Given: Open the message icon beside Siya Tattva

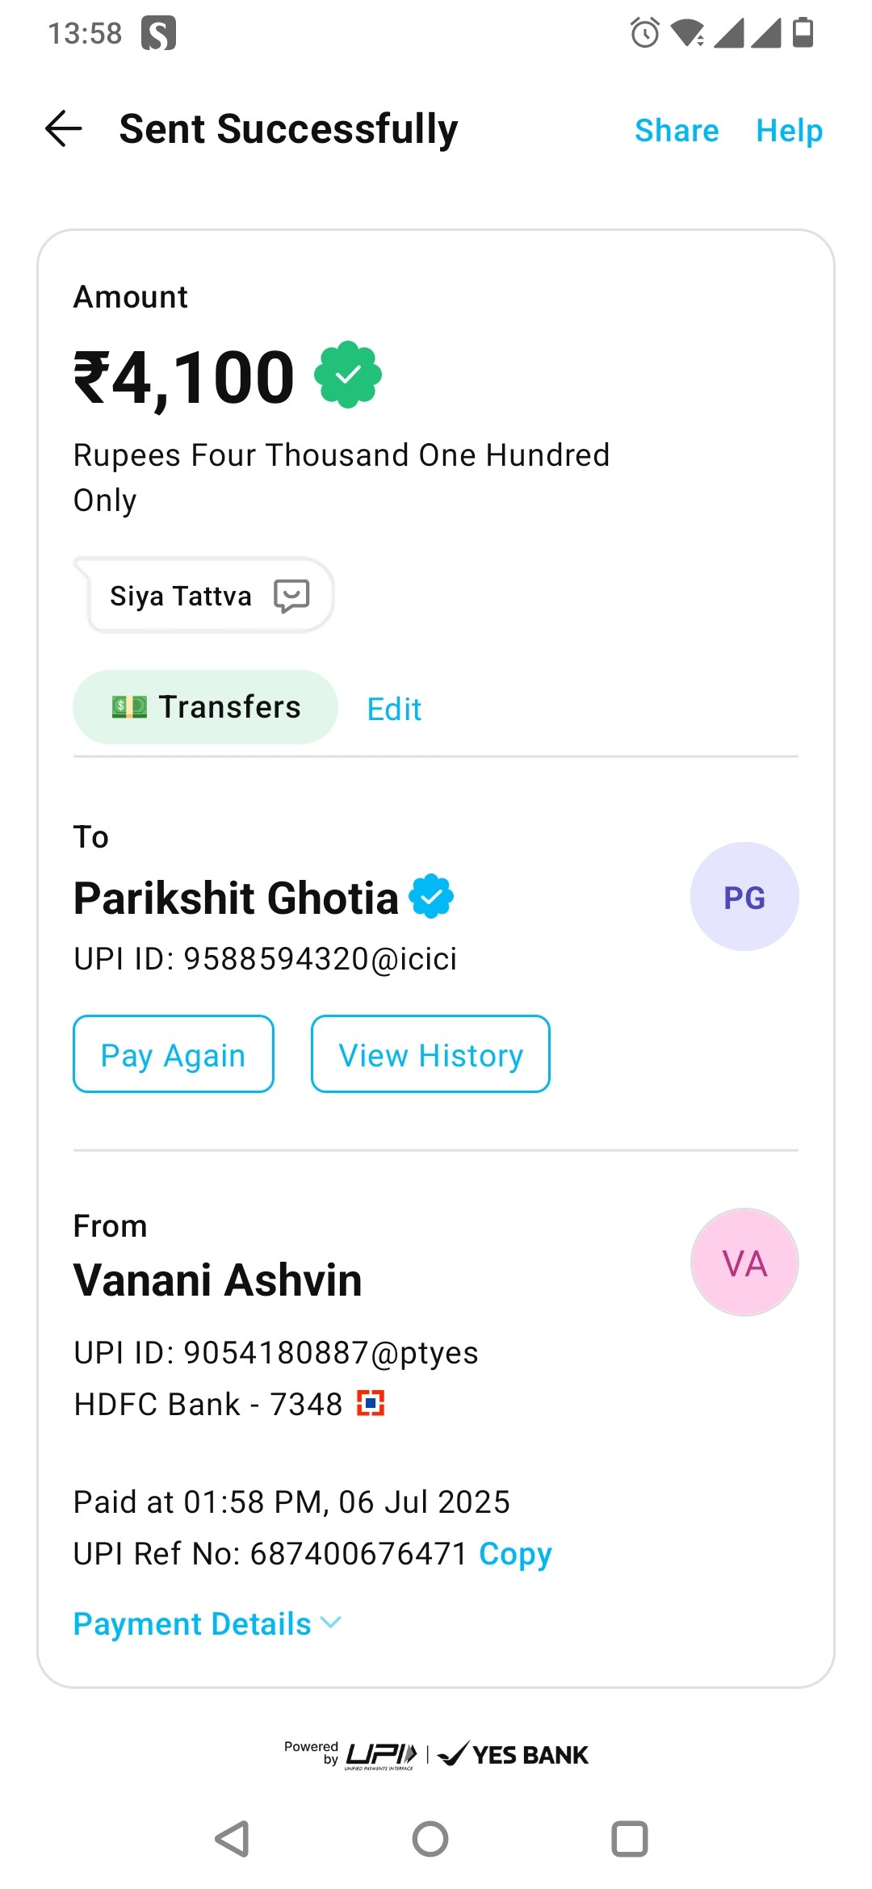Looking at the screenshot, I should point(291,597).
